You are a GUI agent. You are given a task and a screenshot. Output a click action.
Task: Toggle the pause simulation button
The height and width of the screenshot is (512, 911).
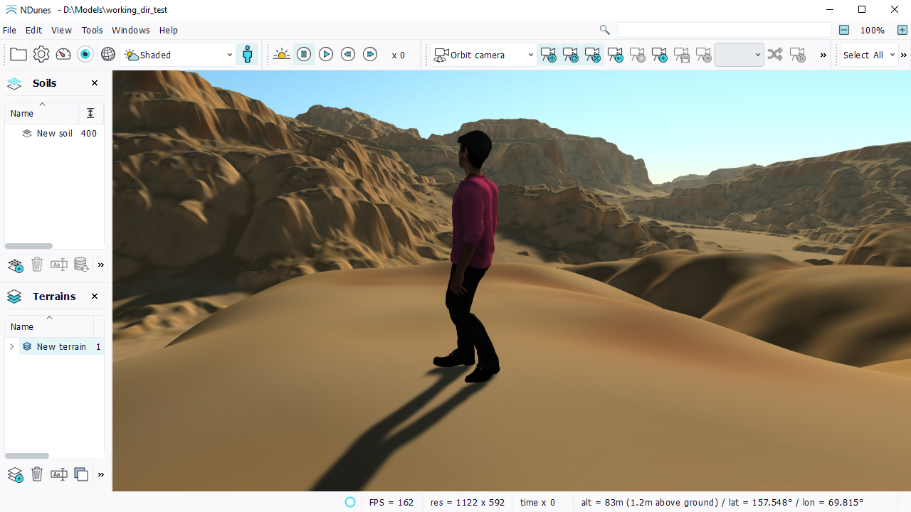pyautogui.click(x=304, y=55)
